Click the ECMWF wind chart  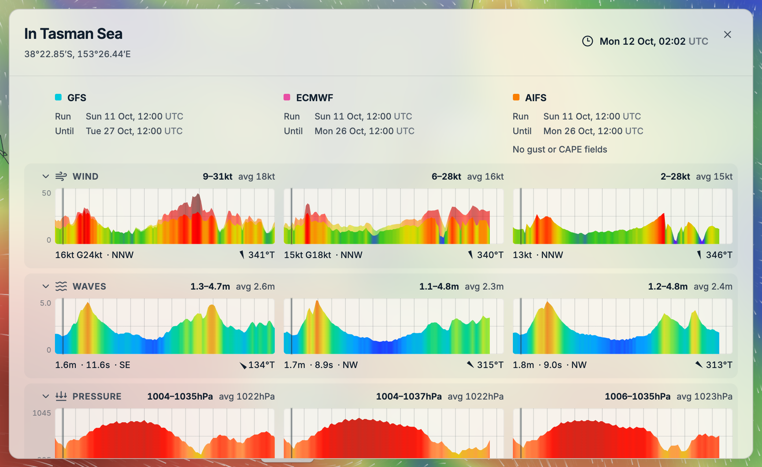394,216
